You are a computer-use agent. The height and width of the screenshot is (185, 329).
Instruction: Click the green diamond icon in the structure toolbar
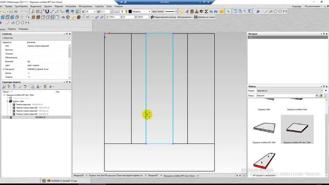click(9, 86)
